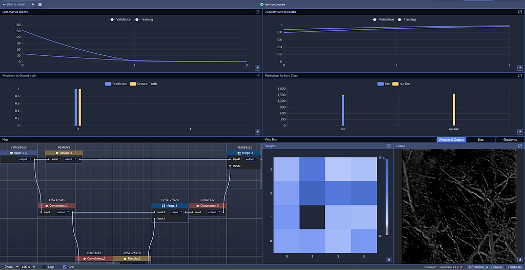Click the lock icon on Input_1

pos(26,153)
